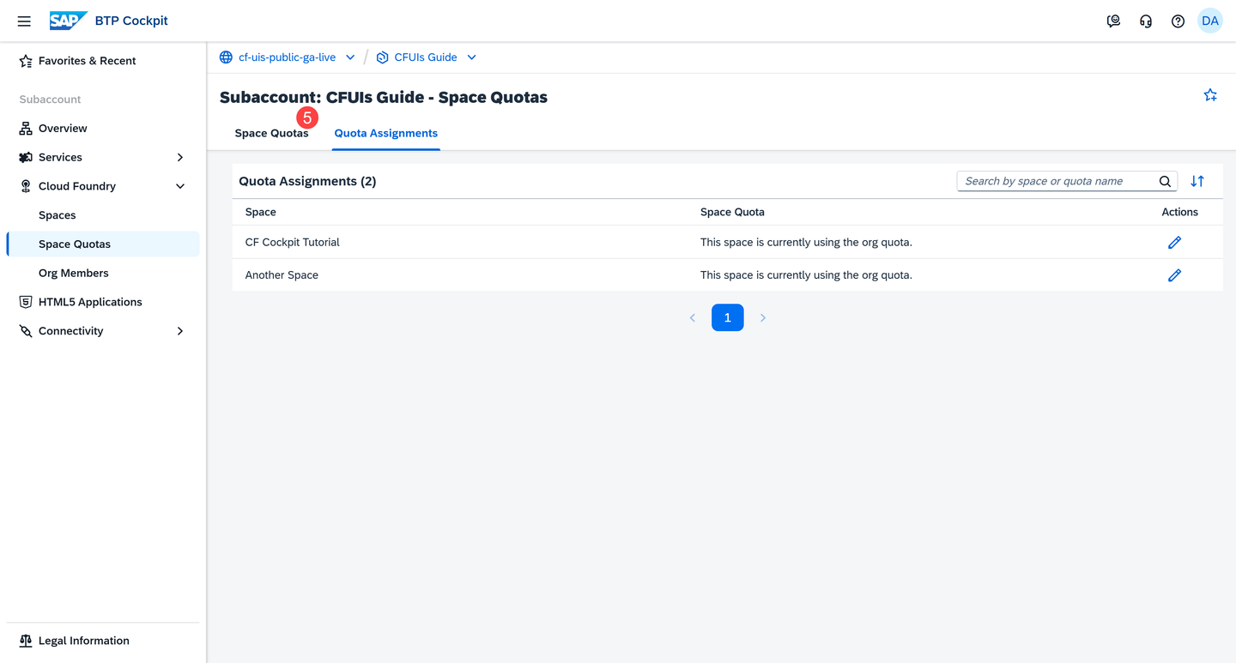Click the HTML5 Applications icon
Image resolution: width=1236 pixels, height=663 pixels.
[26, 302]
